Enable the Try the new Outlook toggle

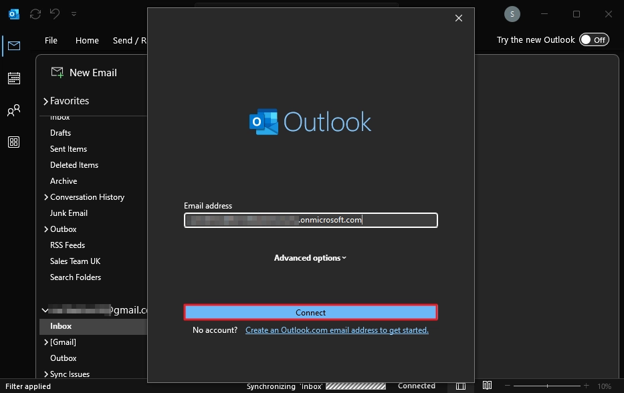click(594, 39)
